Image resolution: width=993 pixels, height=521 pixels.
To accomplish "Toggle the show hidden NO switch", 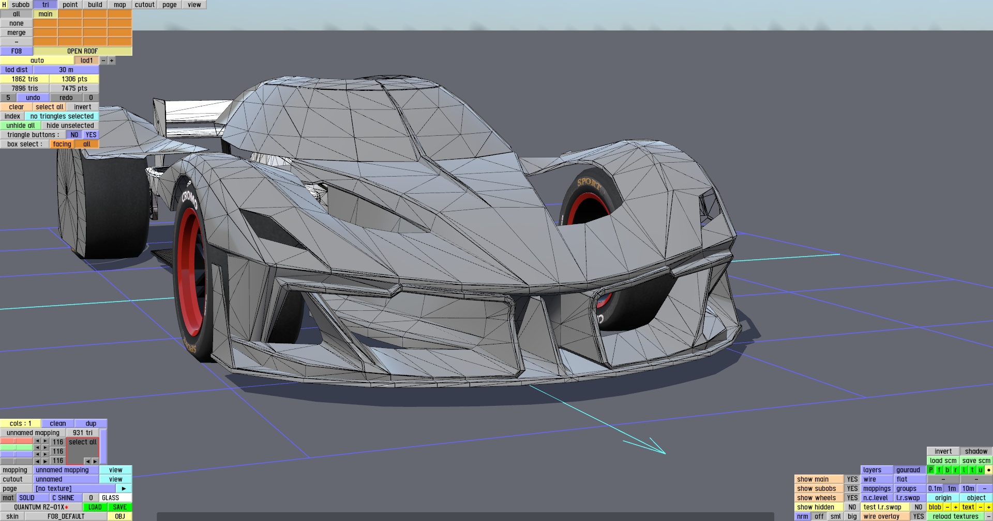I will coord(852,507).
